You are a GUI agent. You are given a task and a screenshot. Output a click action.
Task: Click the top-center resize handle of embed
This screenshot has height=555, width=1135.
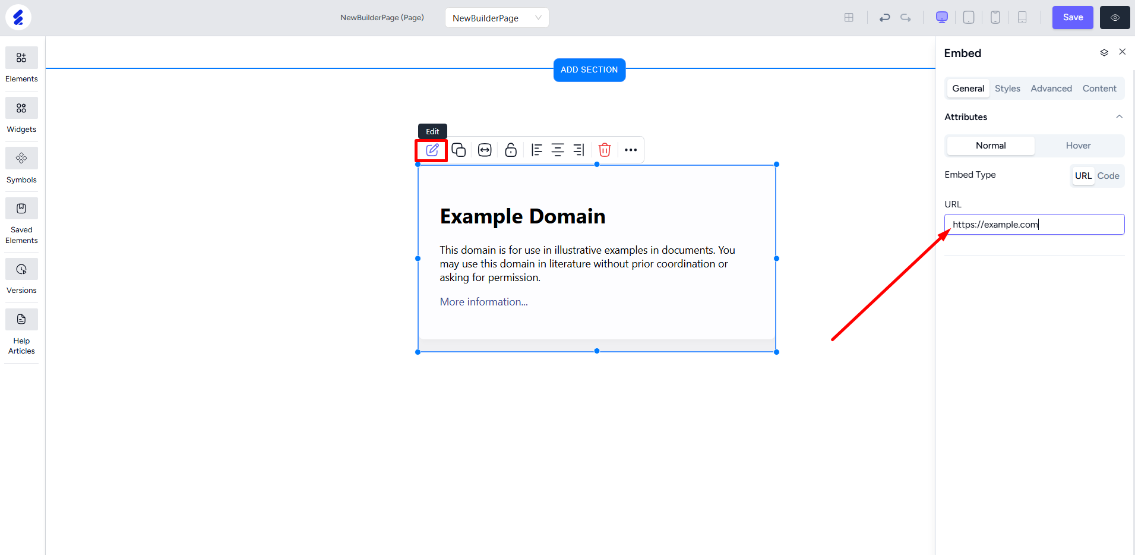[597, 165]
